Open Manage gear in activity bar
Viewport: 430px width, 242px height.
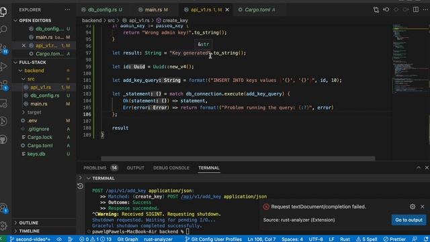click(3, 226)
